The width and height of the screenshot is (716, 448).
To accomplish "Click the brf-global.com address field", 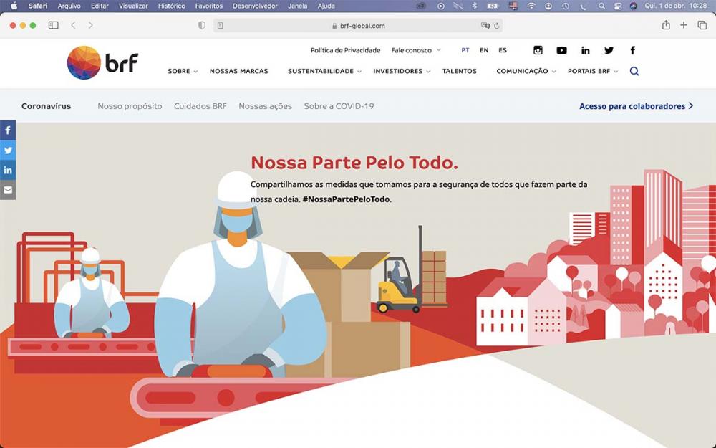I will click(x=358, y=26).
